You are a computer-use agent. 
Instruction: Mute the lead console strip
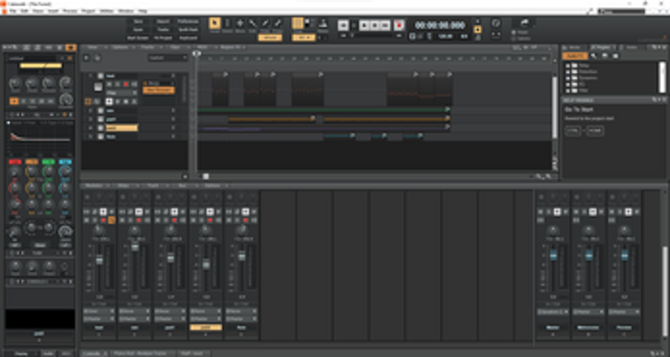tap(86, 220)
